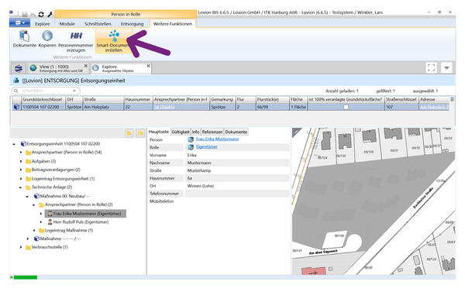Open the Referenzen detail tab
Viewport: 465px width, 288px height.
pyautogui.click(x=212, y=132)
